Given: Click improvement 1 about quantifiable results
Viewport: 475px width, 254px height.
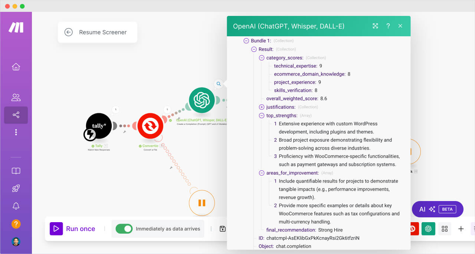Looking at the screenshot, I should point(336,189).
